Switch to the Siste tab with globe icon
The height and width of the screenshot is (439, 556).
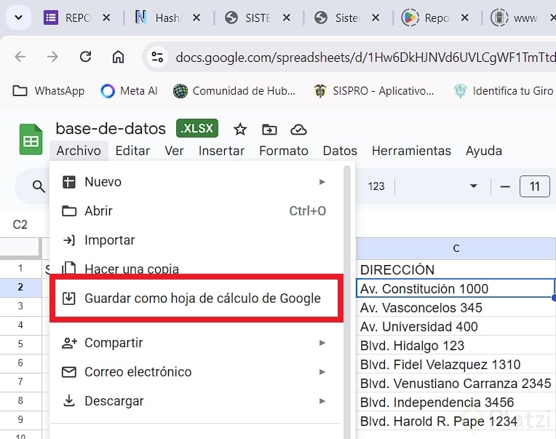(x=347, y=17)
